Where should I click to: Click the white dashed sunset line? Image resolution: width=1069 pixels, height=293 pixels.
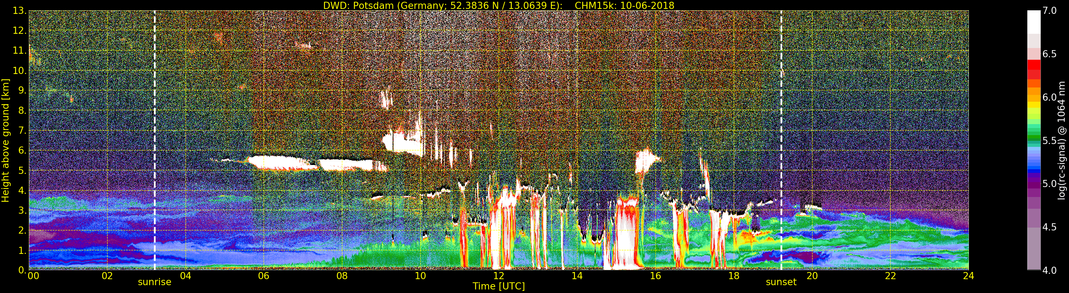782,140
